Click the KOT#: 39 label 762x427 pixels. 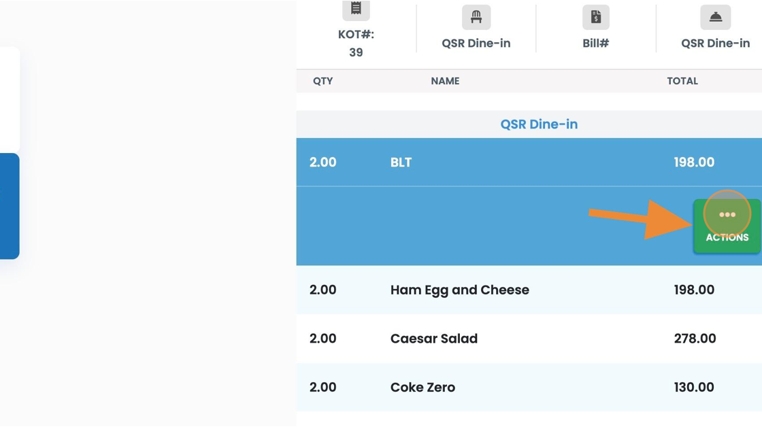[x=357, y=44]
